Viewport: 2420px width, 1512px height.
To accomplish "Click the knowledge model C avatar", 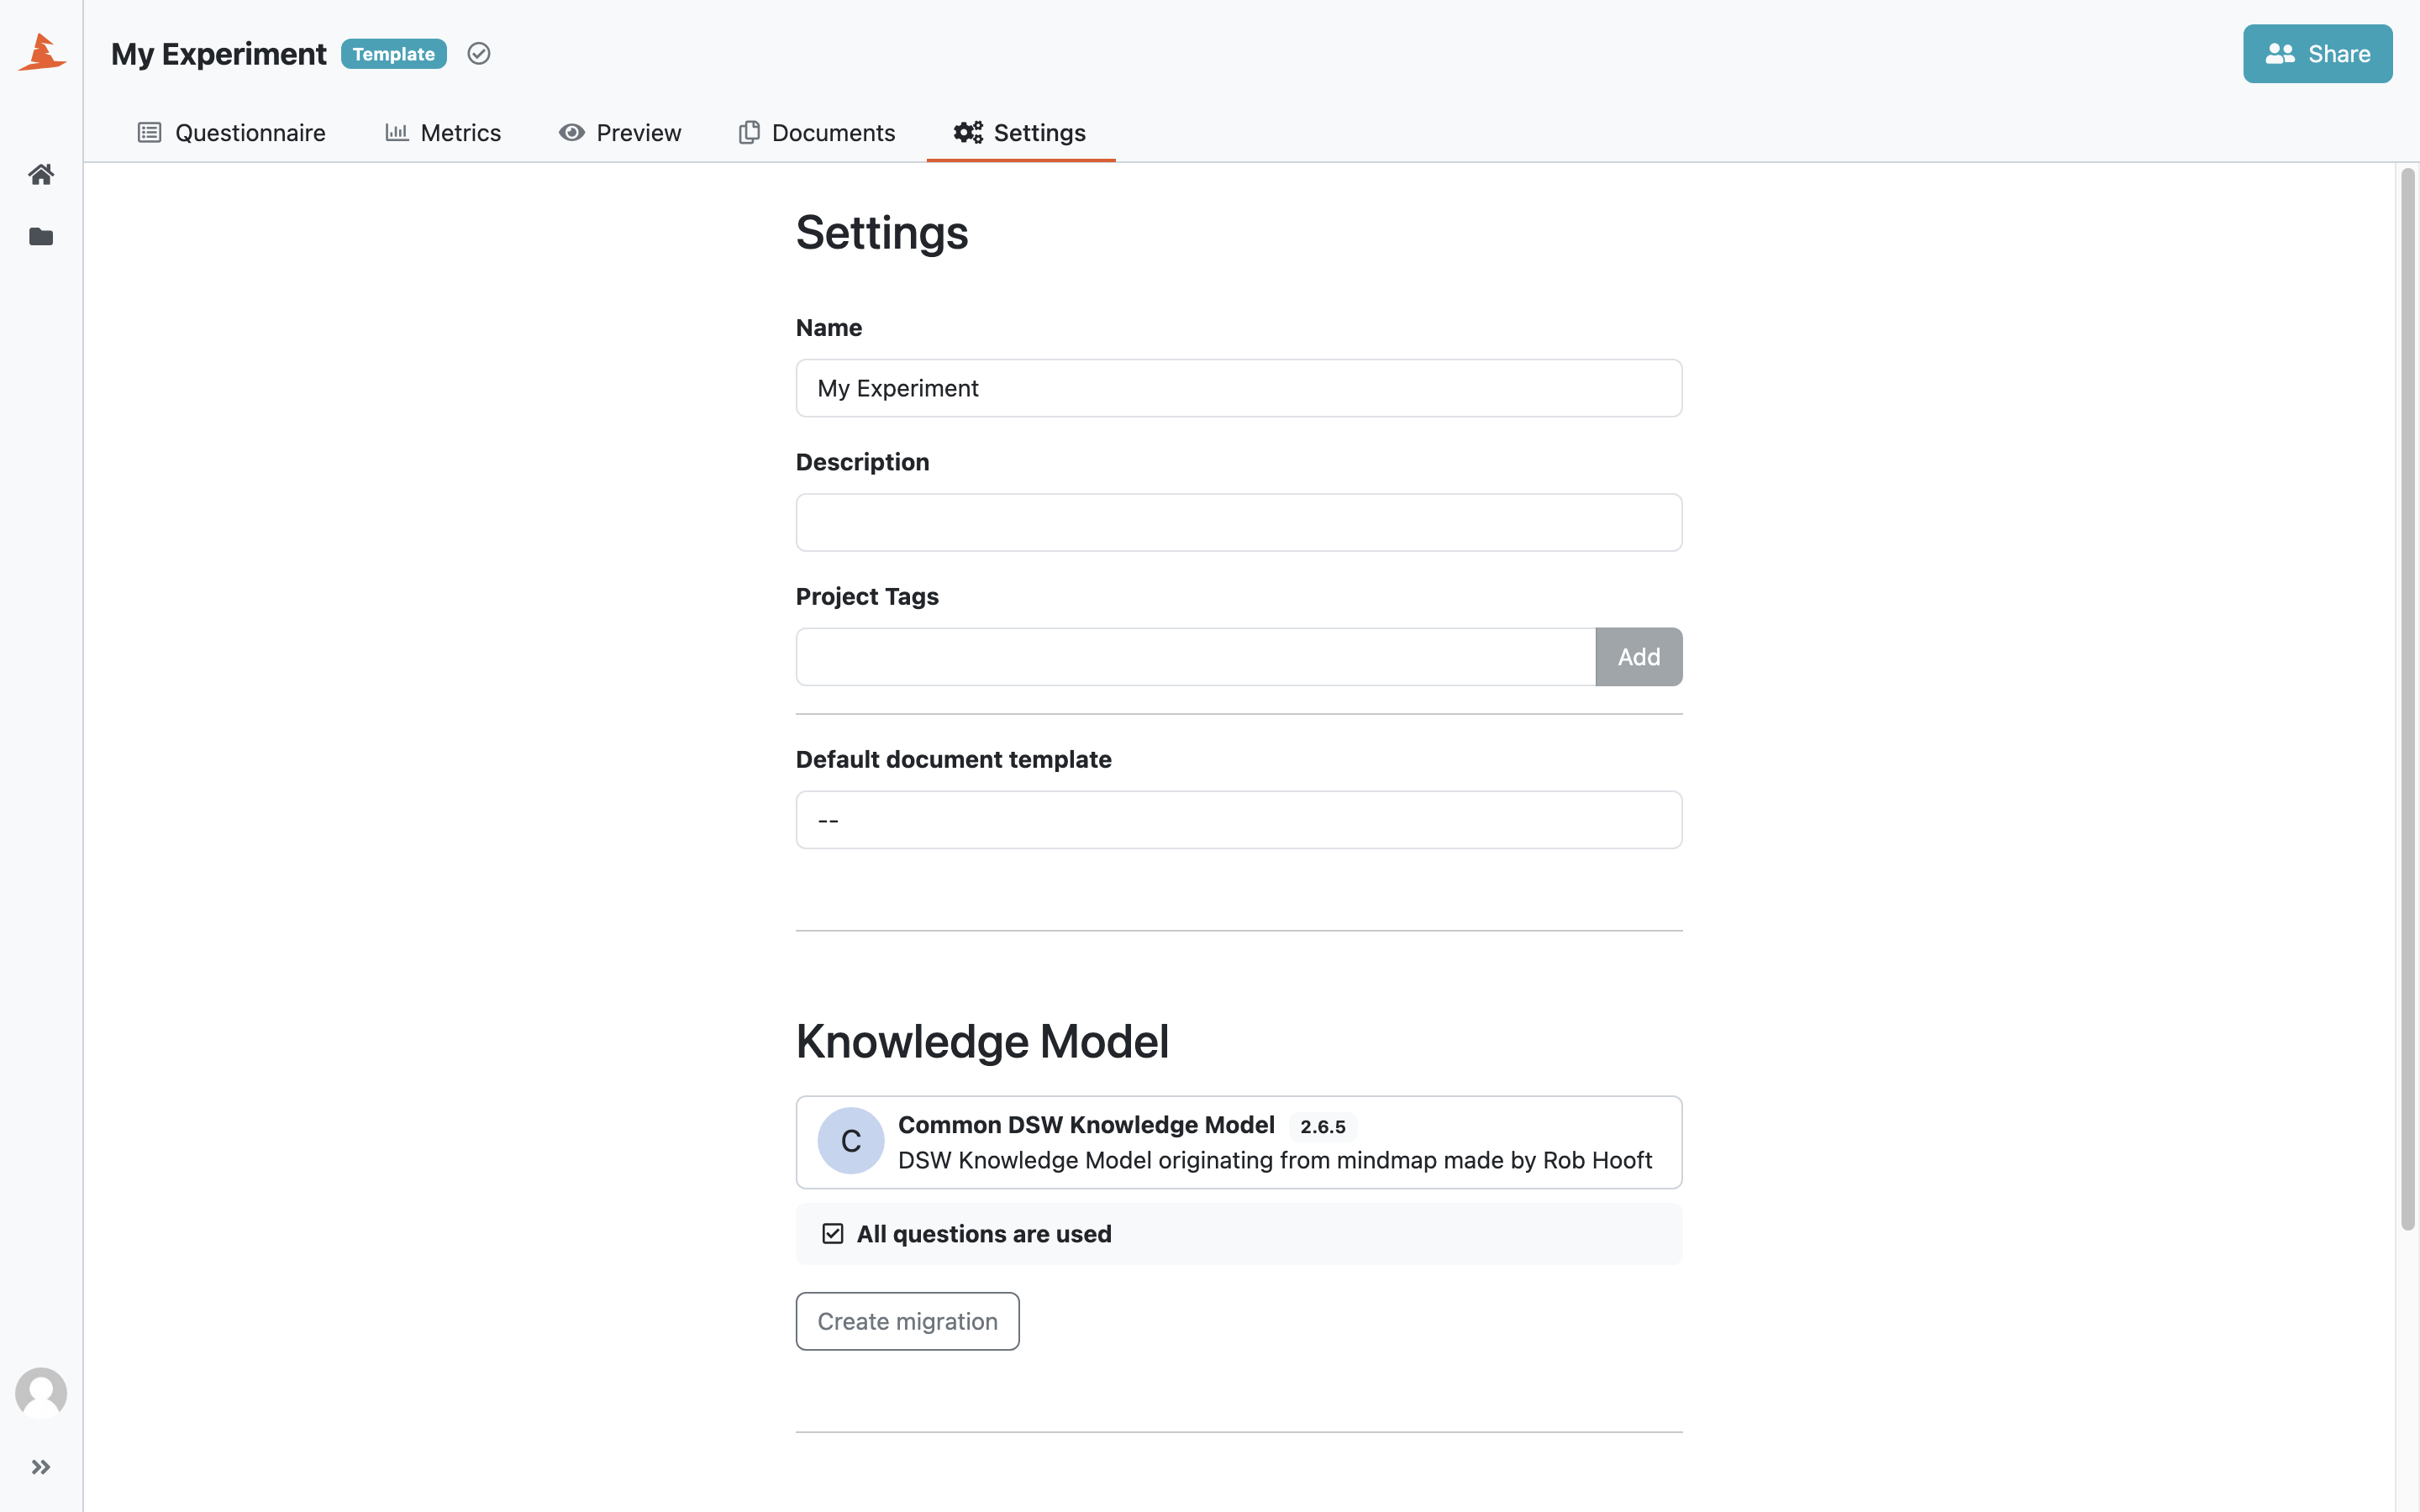I will pyautogui.click(x=851, y=1141).
